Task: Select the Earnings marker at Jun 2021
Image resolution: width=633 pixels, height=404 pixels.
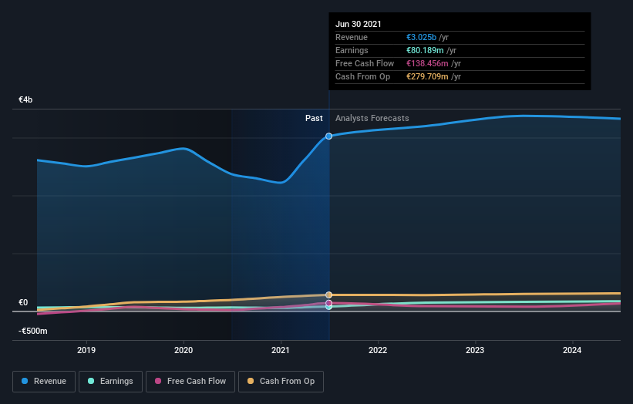Action: tap(329, 307)
